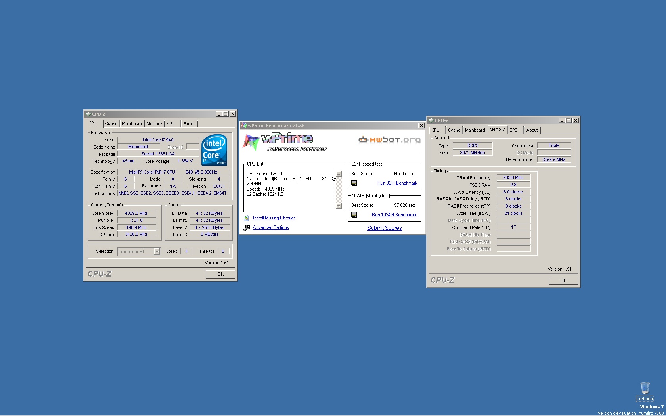
Task: Click OK in right CPU-Z memory window
Action: [563, 281]
